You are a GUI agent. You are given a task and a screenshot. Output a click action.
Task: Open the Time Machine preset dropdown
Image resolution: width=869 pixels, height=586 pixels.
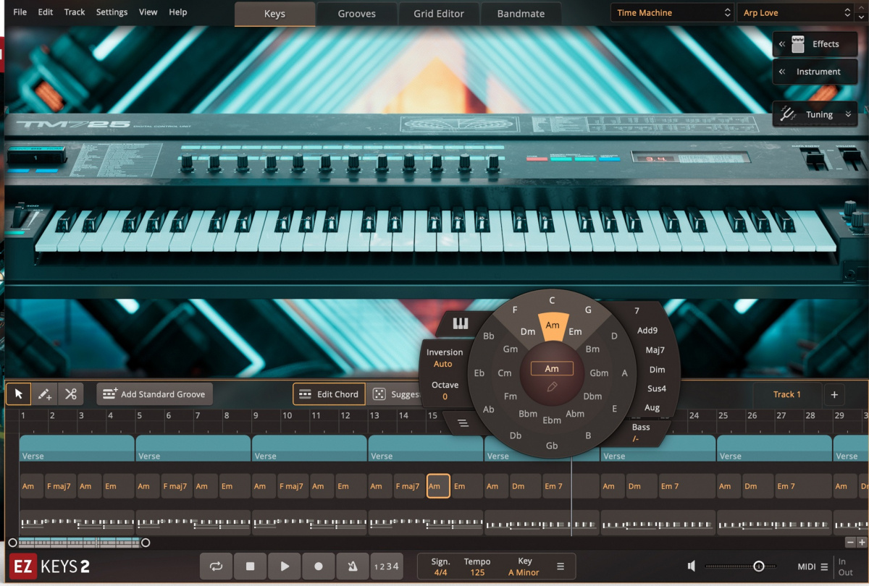pyautogui.click(x=671, y=12)
